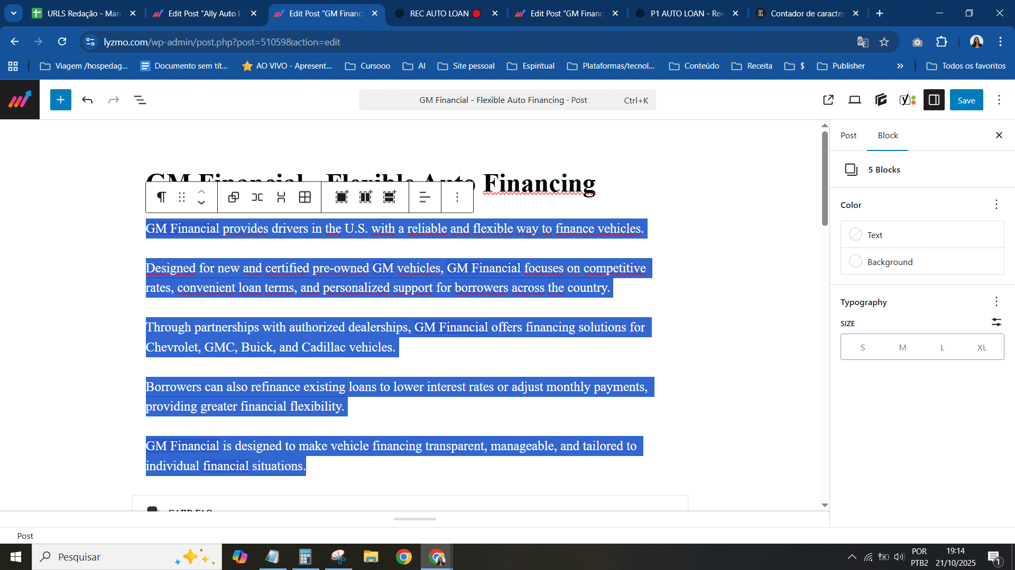Open the block inserter plus button
The width and height of the screenshot is (1015, 570).
(x=61, y=100)
